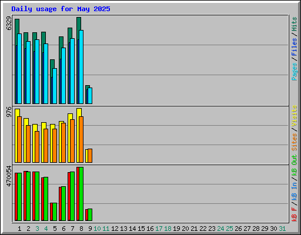The image size is (301, 235).
Task: Click day 20 on the x-axis
Action: pyautogui.click(x=185, y=229)
